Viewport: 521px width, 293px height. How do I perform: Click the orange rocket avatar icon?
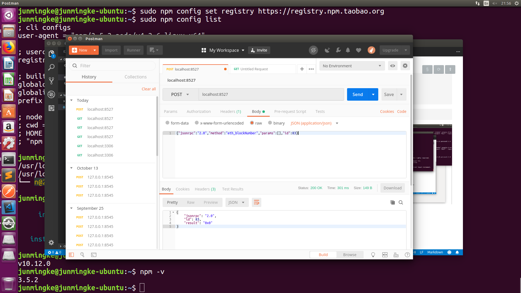[x=371, y=50]
